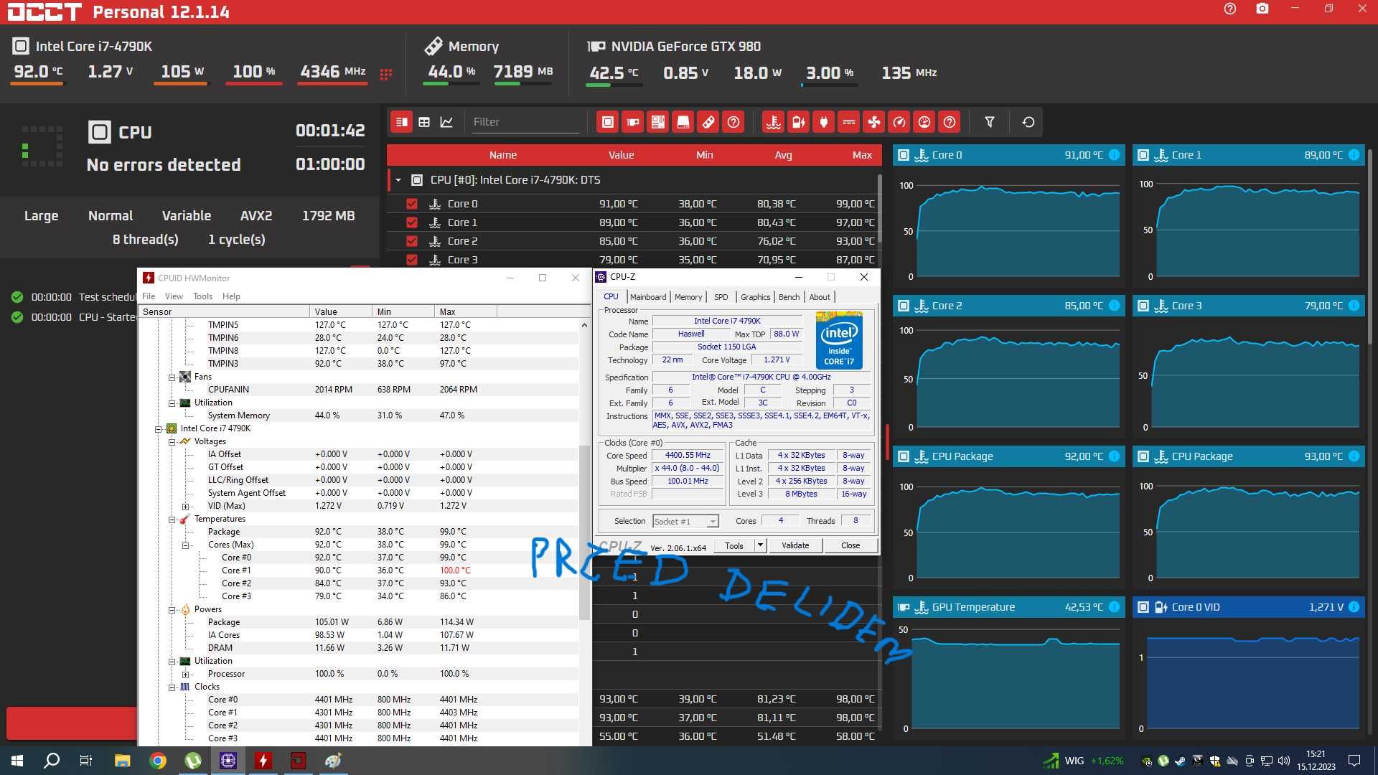This screenshot has width=1378, height=775.
Task: Open the Windows notification center
Action: (x=1354, y=761)
